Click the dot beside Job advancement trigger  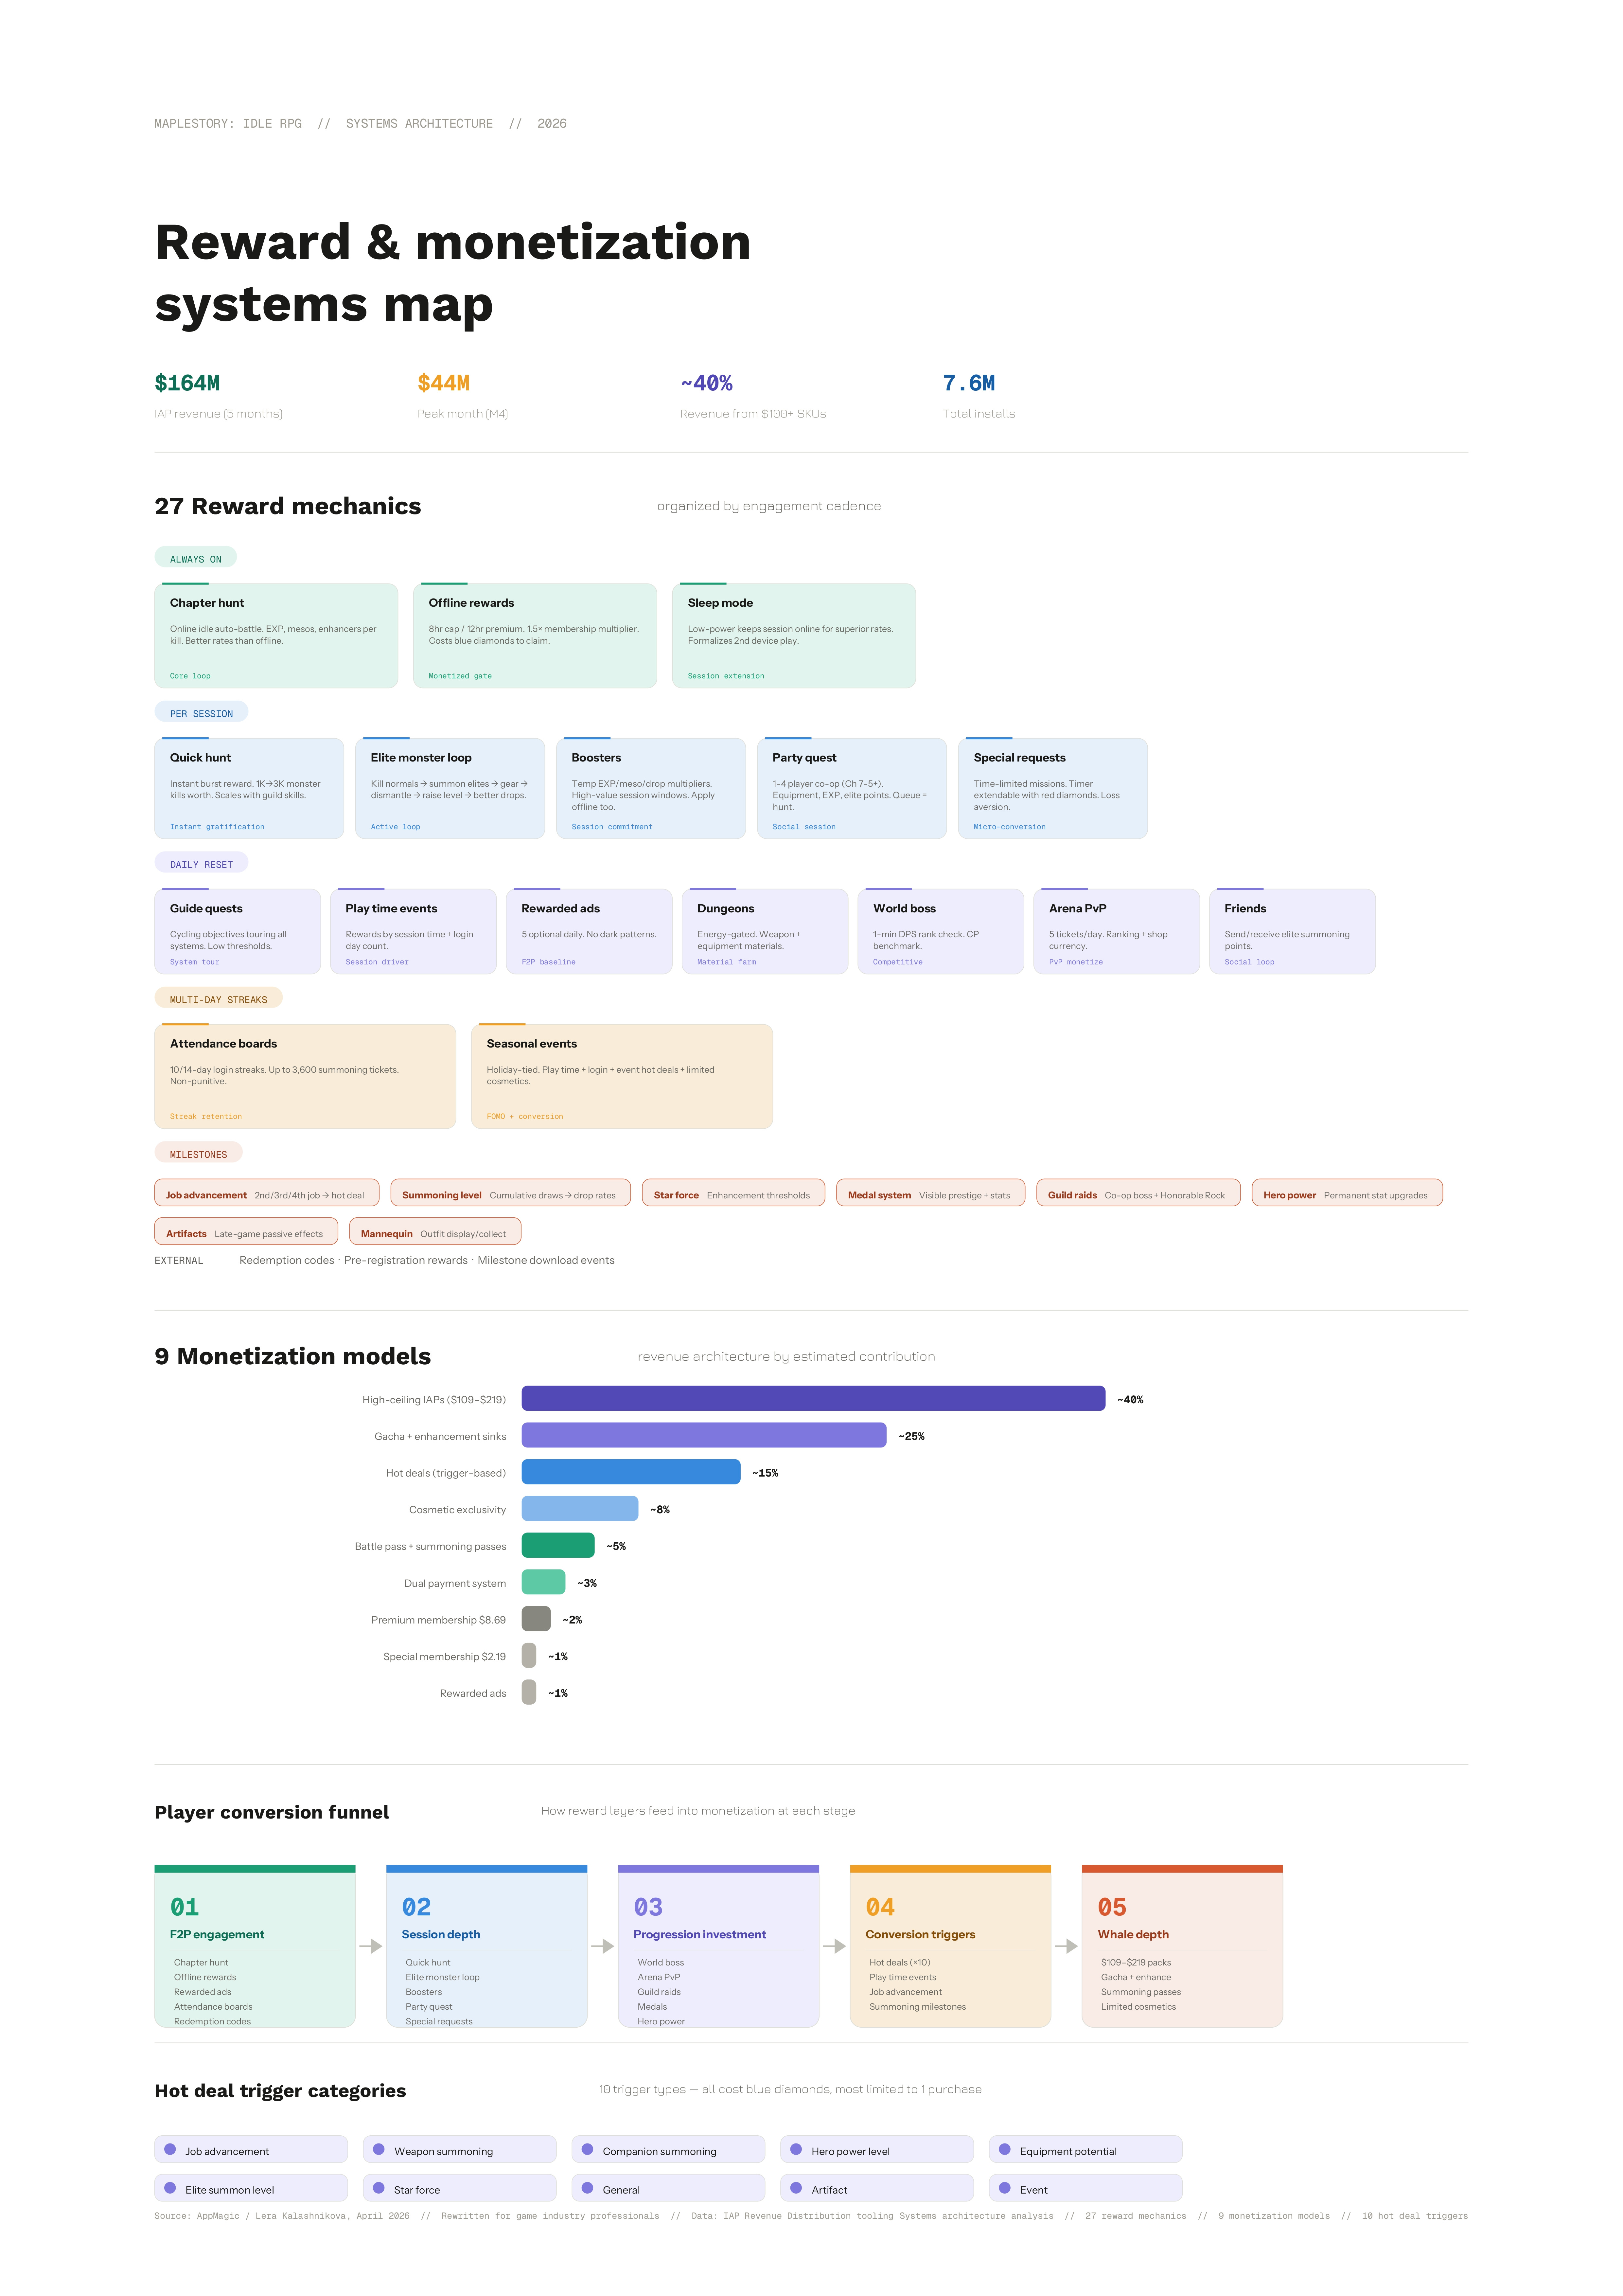(x=170, y=2149)
